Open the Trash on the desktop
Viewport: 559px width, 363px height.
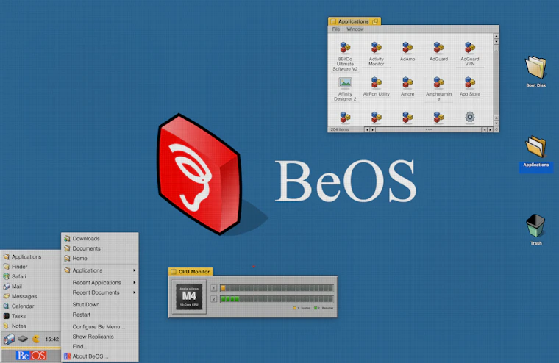535,226
